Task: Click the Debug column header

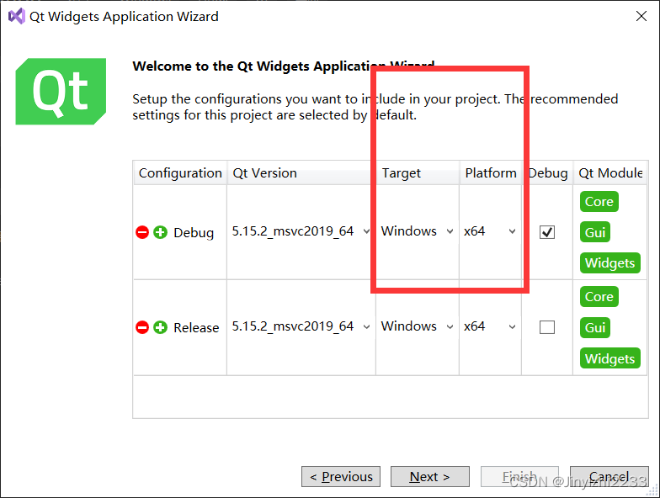Action: pyautogui.click(x=547, y=173)
